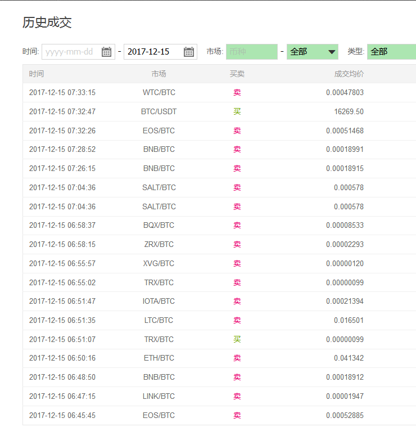Click timestamp 2017-12-15 06:45:45
The width and height of the screenshot is (416, 436).
tap(62, 415)
